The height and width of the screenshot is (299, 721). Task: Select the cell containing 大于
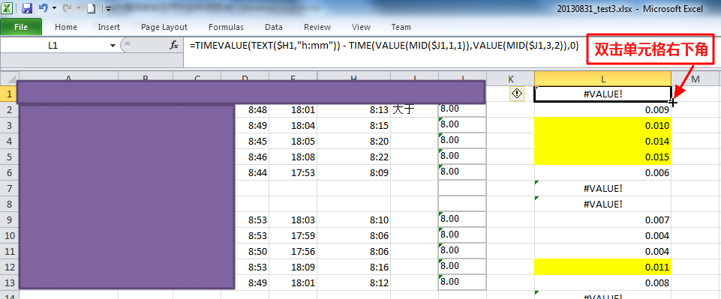pos(414,109)
